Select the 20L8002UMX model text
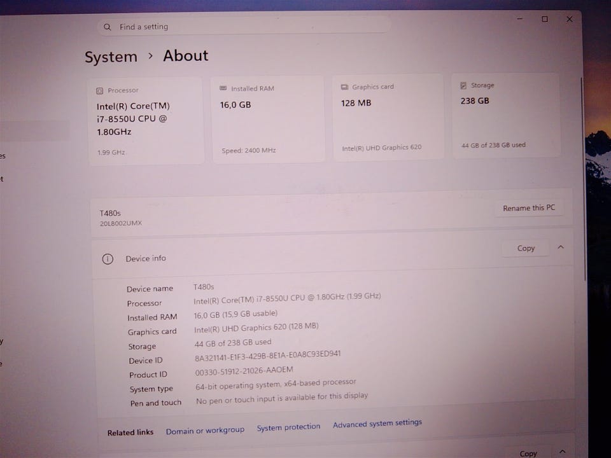 point(121,223)
